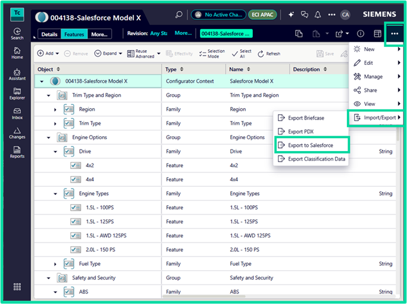
Task: Click the ECI APAC button
Action: (262, 15)
